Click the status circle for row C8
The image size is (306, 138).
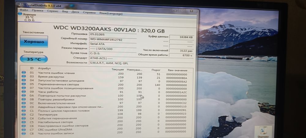[24, 133]
